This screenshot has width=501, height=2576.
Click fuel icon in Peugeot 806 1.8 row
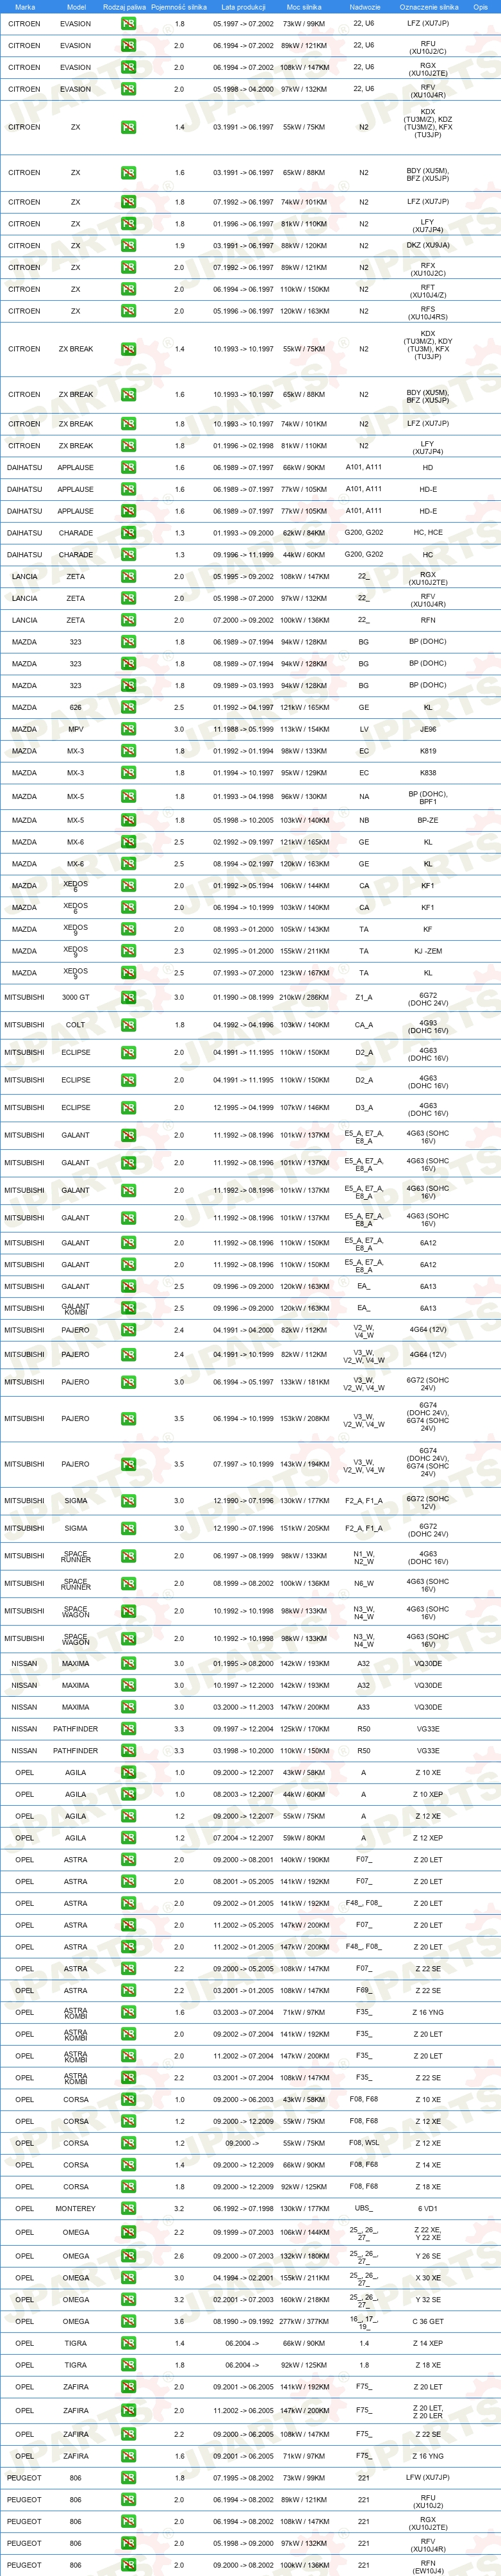point(128,2479)
